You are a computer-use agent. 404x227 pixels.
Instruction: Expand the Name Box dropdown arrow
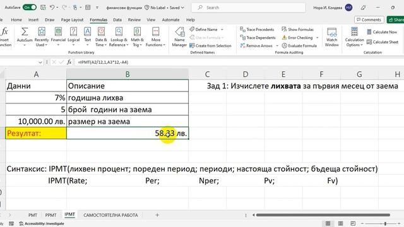(x=40, y=62)
